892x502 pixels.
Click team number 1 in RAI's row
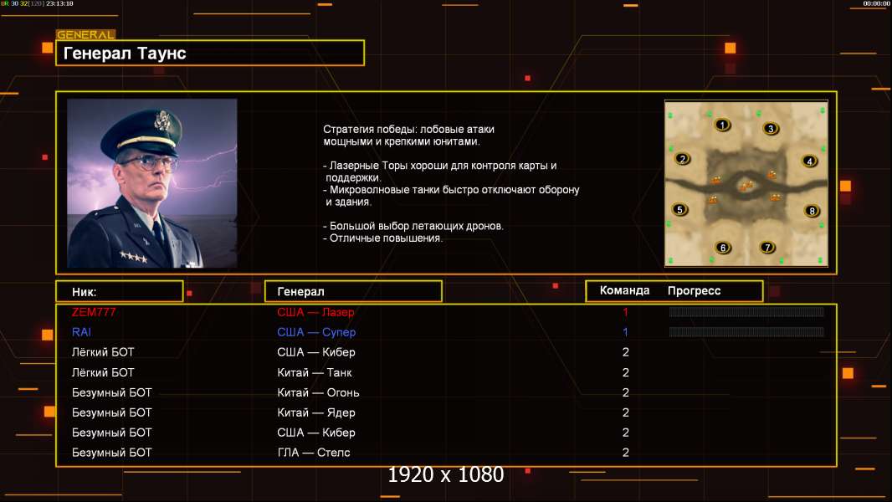click(x=625, y=332)
